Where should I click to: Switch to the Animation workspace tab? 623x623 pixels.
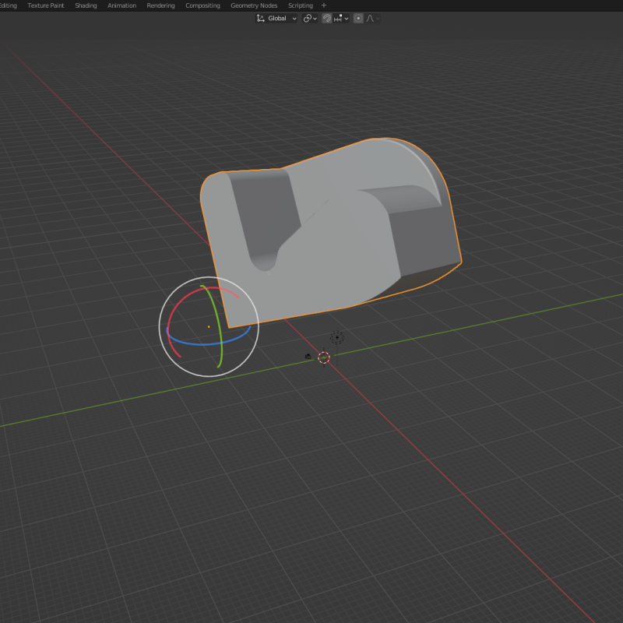coord(121,5)
